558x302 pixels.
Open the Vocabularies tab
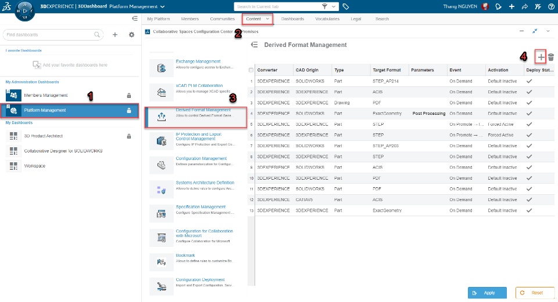pos(327,19)
